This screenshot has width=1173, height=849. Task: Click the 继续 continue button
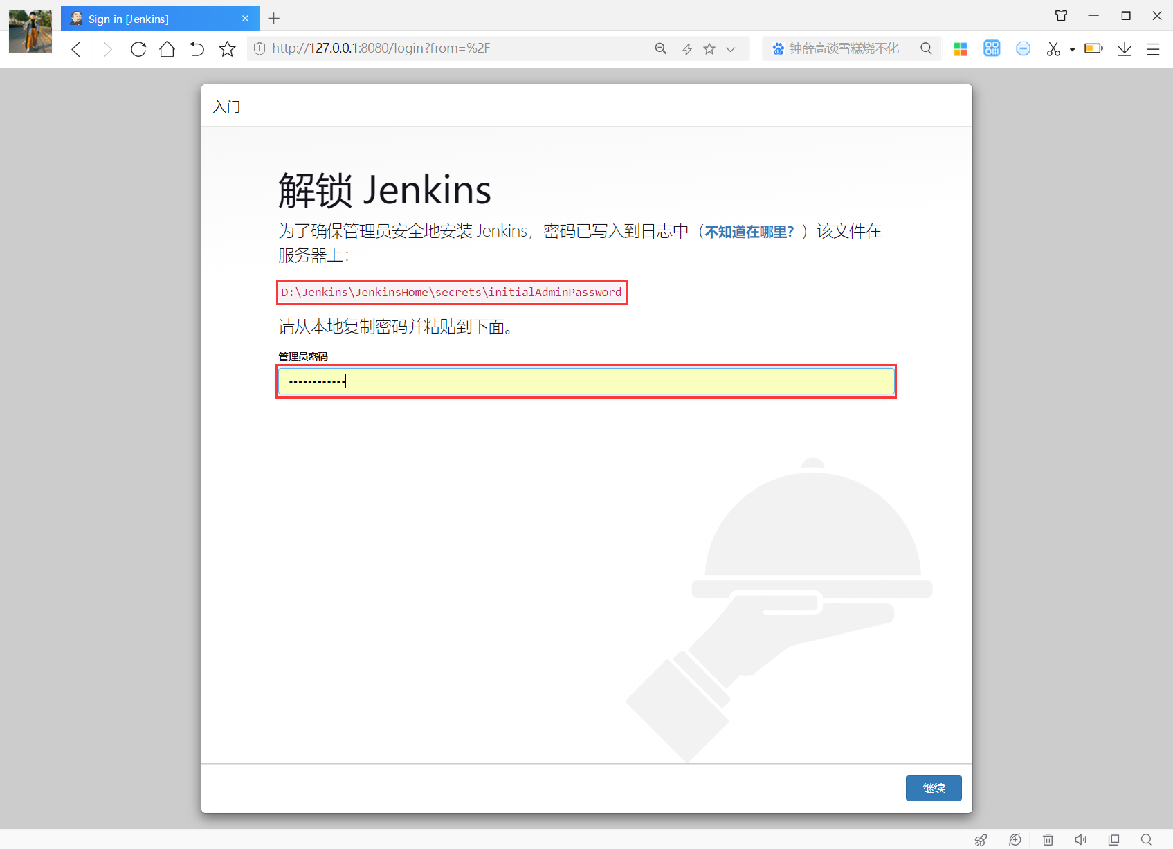pyautogui.click(x=934, y=788)
